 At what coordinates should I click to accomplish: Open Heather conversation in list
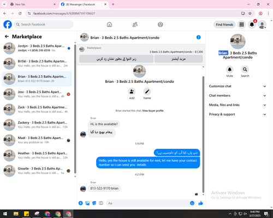click(x=37, y=155)
